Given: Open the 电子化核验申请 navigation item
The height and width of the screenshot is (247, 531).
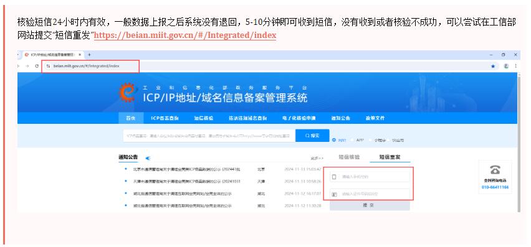Looking at the screenshot, I should [x=299, y=118].
